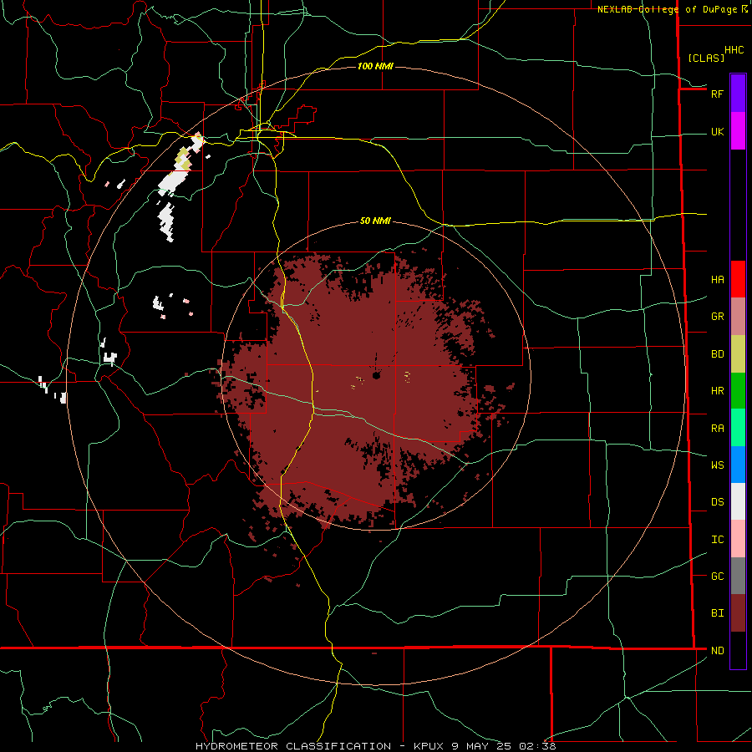Select the GC gray legend swatch
The width and height of the screenshot is (752, 752).
click(x=738, y=576)
